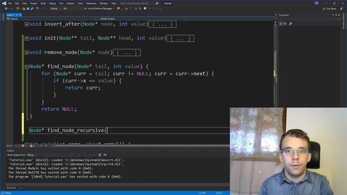
Task: Click the yellow warning indicator below editor
Action: (x=31, y=146)
